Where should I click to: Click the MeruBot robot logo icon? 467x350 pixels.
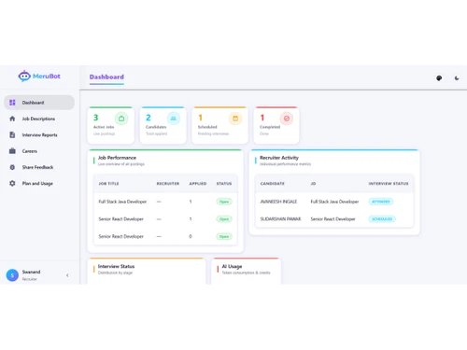click(24, 76)
